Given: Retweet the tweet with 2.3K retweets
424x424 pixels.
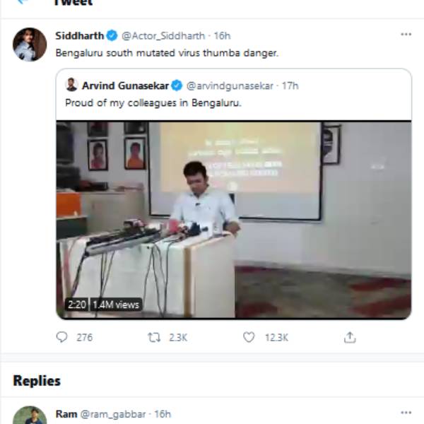Looking at the screenshot, I should click(154, 338).
